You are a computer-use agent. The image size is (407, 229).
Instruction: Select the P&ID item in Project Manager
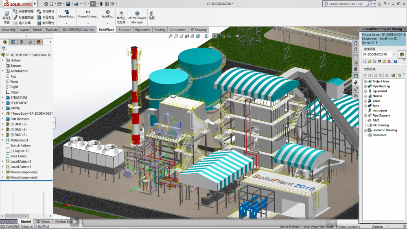376,120
